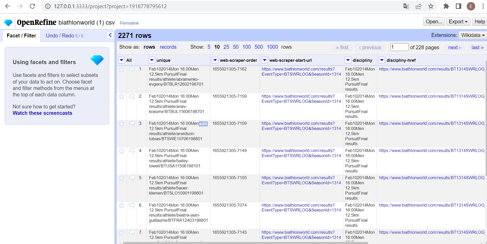Expand the web-scraper-order column menu
The width and height of the screenshot is (487, 244).
[x=215, y=60]
